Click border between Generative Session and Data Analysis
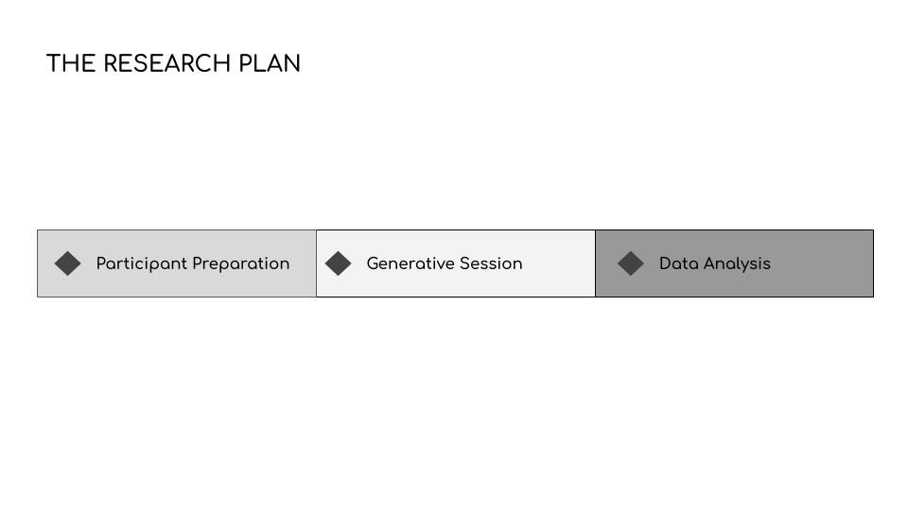This screenshot has width=908, height=510. point(595,263)
